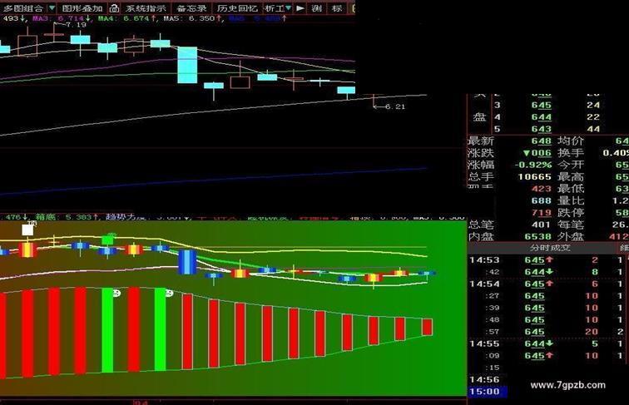The image size is (629, 405).
Task: Select the 14:54 trade row
Action: pyautogui.click(x=548, y=284)
